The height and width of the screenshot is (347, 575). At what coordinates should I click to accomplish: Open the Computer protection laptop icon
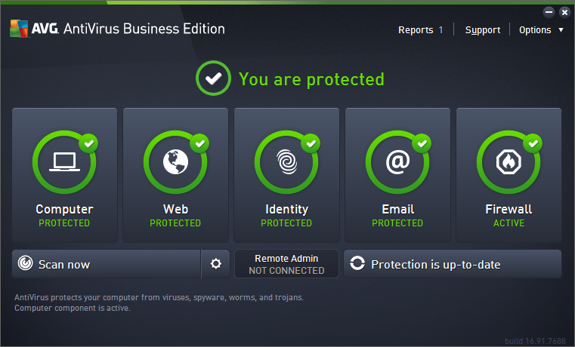click(64, 162)
